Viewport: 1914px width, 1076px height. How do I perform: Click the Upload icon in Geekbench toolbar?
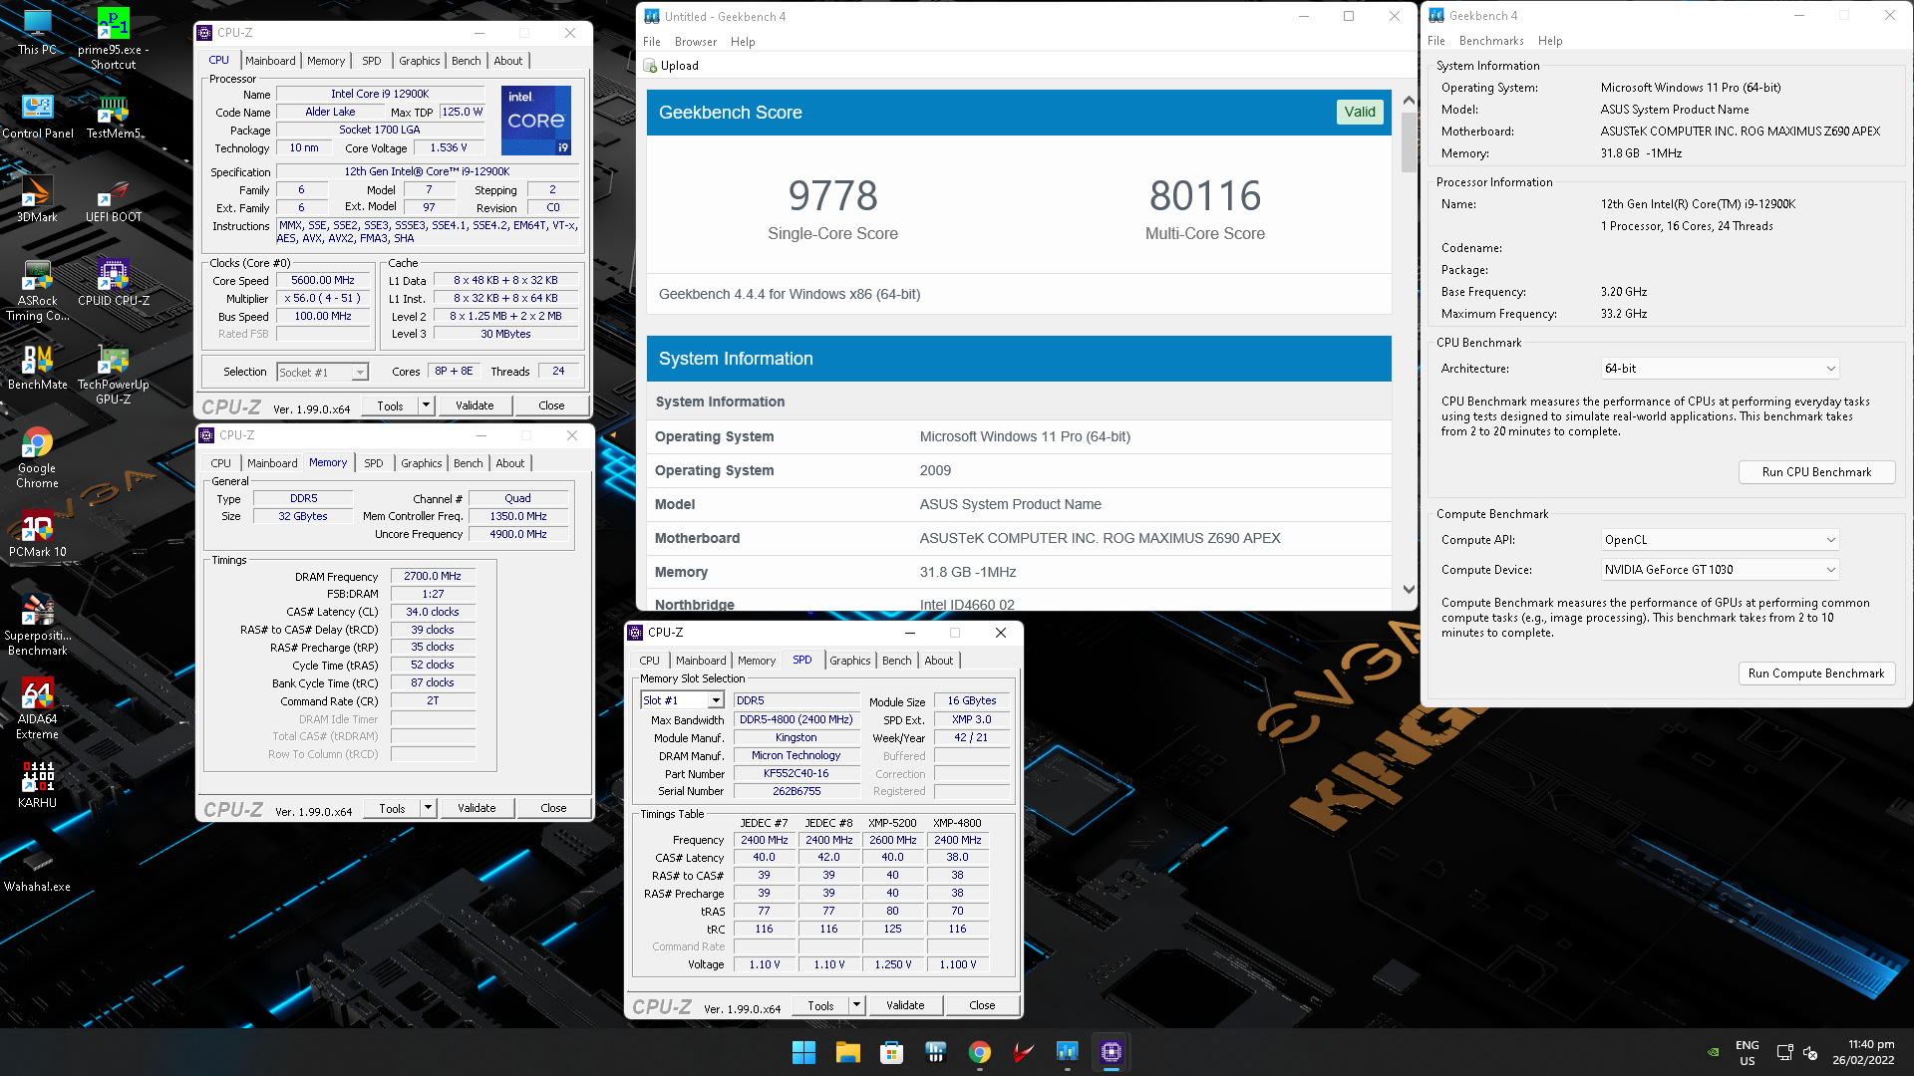coord(651,66)
